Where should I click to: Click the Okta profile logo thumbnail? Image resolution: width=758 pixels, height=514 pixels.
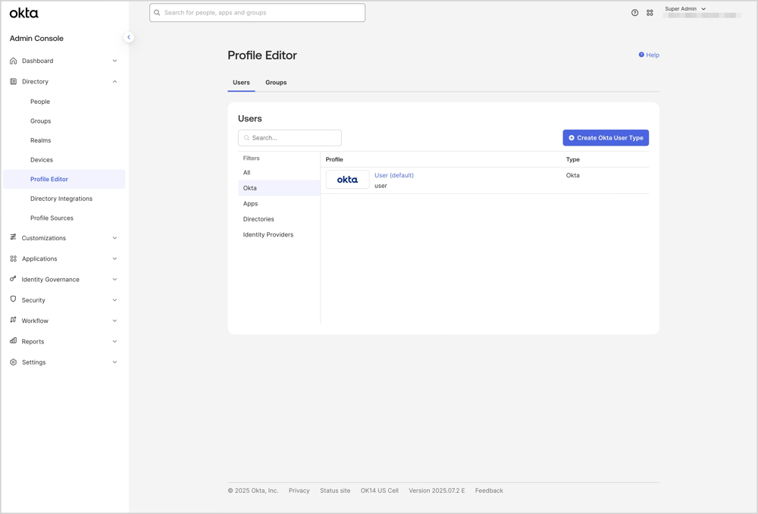click(x=348, y=180)
